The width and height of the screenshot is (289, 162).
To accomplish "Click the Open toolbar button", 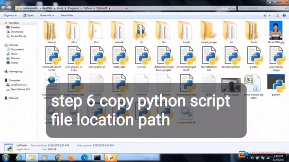I will (x=28, y=15).
